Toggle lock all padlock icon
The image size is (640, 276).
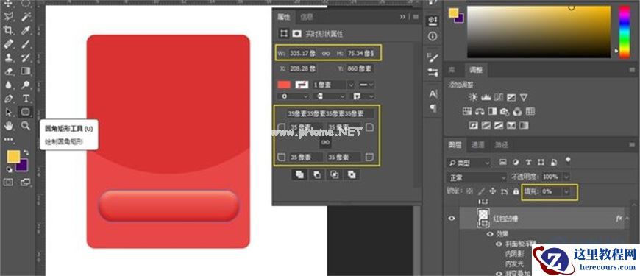[x=516, y=191]
